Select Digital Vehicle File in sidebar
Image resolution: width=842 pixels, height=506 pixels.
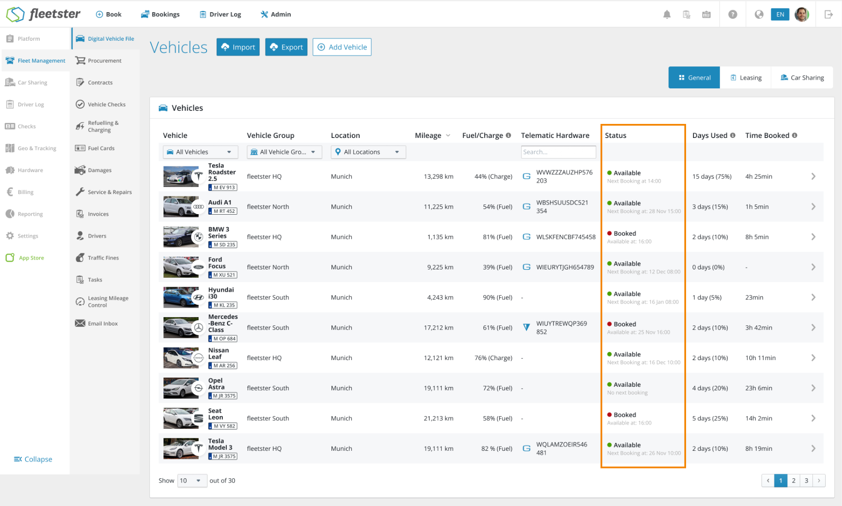click(105, 39)
